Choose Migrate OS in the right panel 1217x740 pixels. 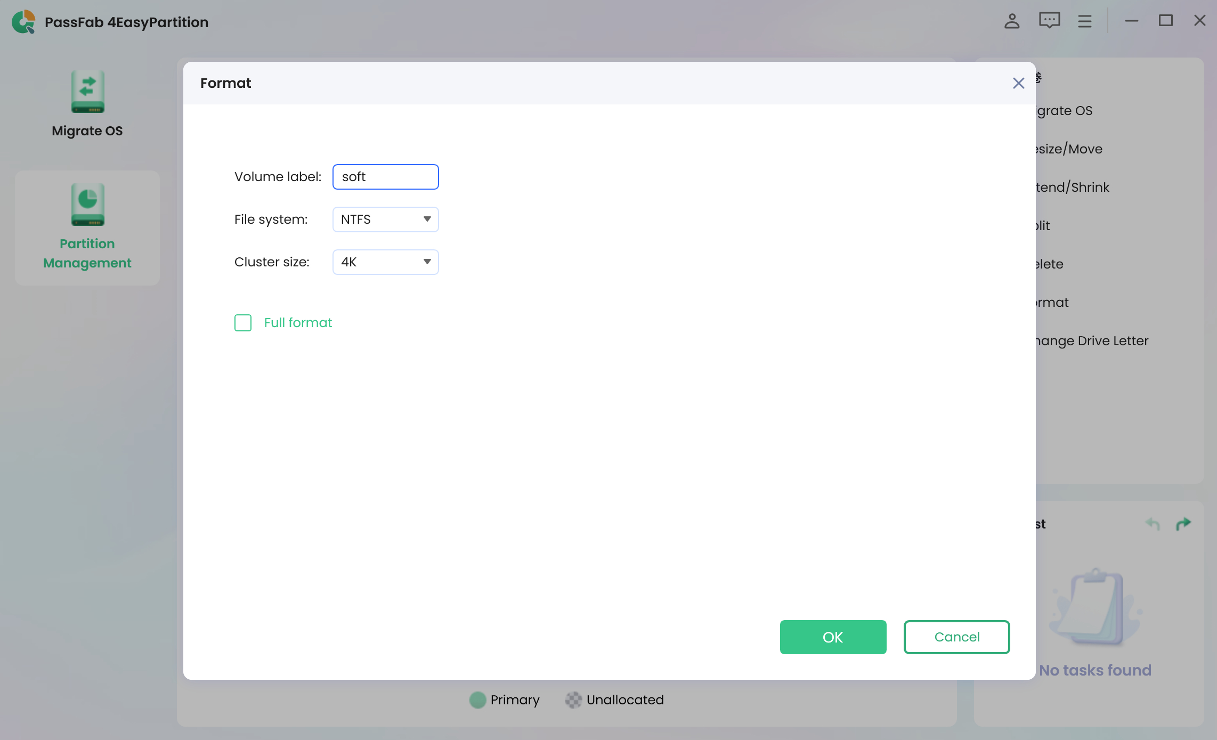click(x=1064, y=111)
